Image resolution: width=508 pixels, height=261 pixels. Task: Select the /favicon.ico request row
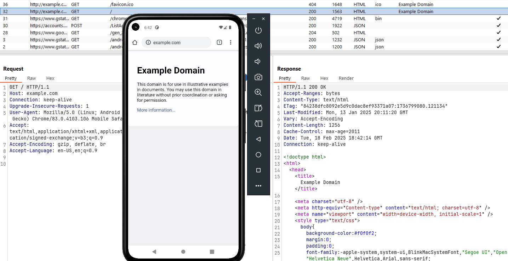(121, 5)
